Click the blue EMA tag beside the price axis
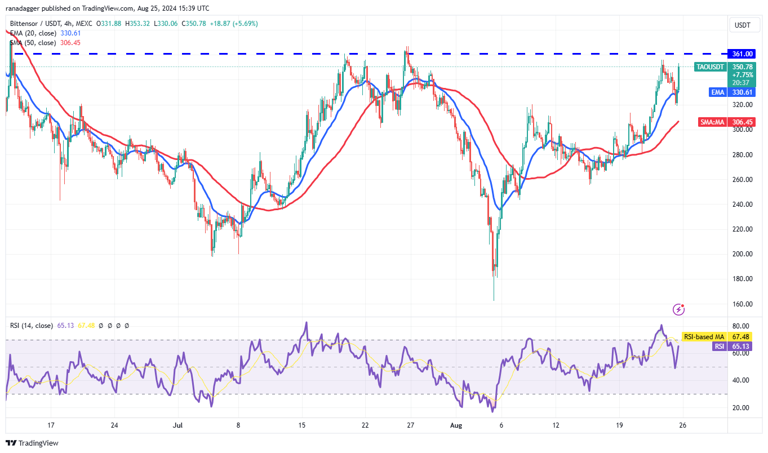Screen dimensions: 768x453 coord(718,92)
